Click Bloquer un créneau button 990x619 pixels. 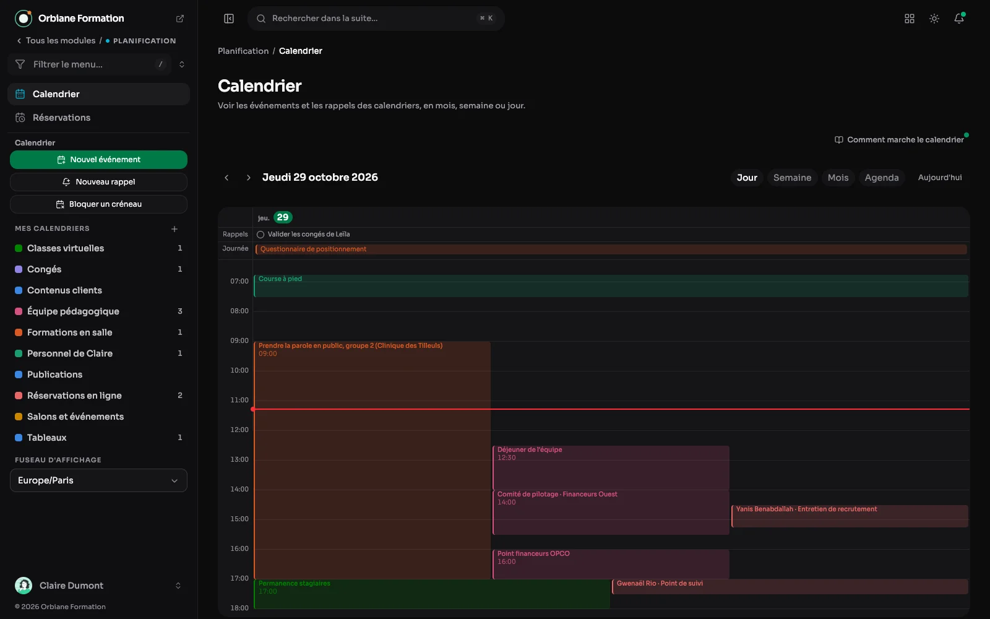98,204
